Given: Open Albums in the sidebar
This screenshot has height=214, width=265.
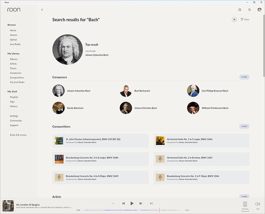Looking at the screenshot, I should [x=14, y=59].
